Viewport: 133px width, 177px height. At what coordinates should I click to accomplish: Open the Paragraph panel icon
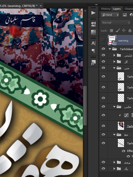[93, 51]
